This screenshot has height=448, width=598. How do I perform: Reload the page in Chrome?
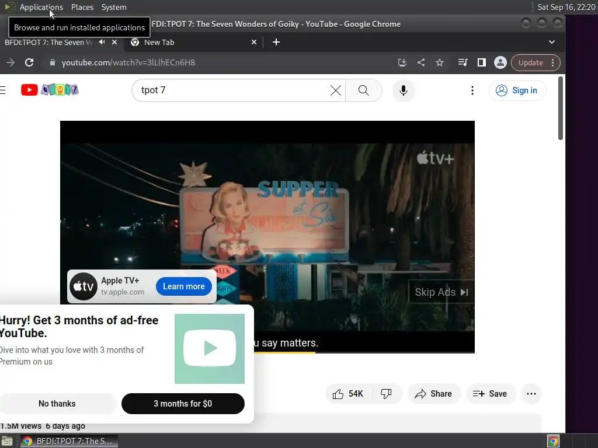[29, 62]
